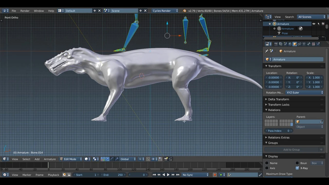Select the Object properties tab cube icon
This screenshot has height=185, width=329.
[295, 44]
